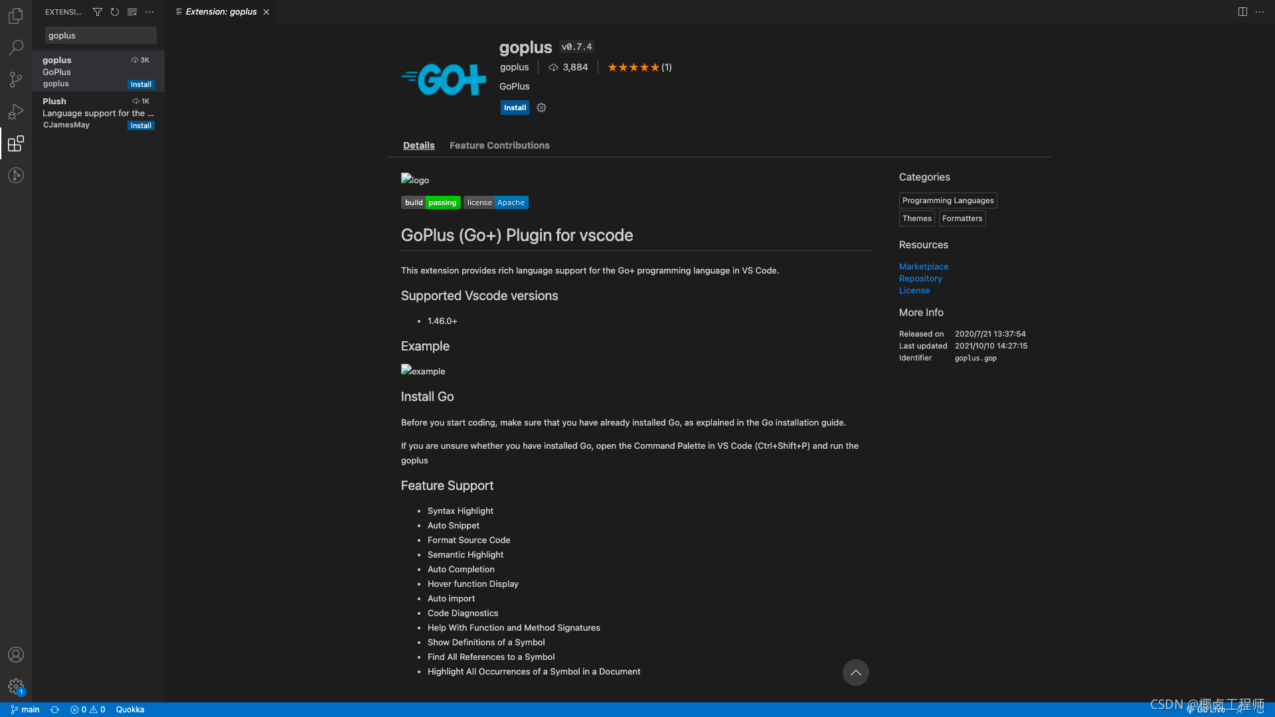Click the Marketplace resource link
Screen dimensions: 1275x717
point(924,267)
